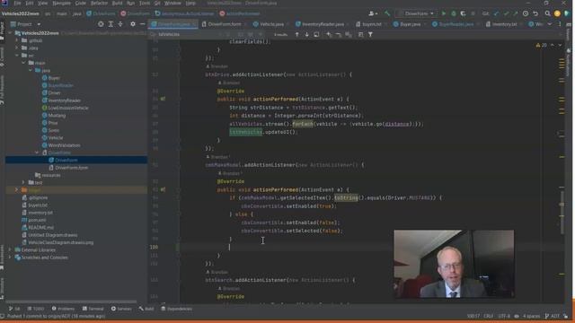Go to next search occurrence down arrow
Viewport: 575px width, 323px height.
[x=307, y=34]
